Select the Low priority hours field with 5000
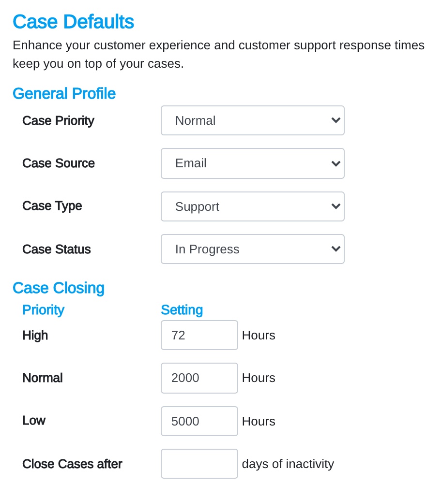 (199, 421)
